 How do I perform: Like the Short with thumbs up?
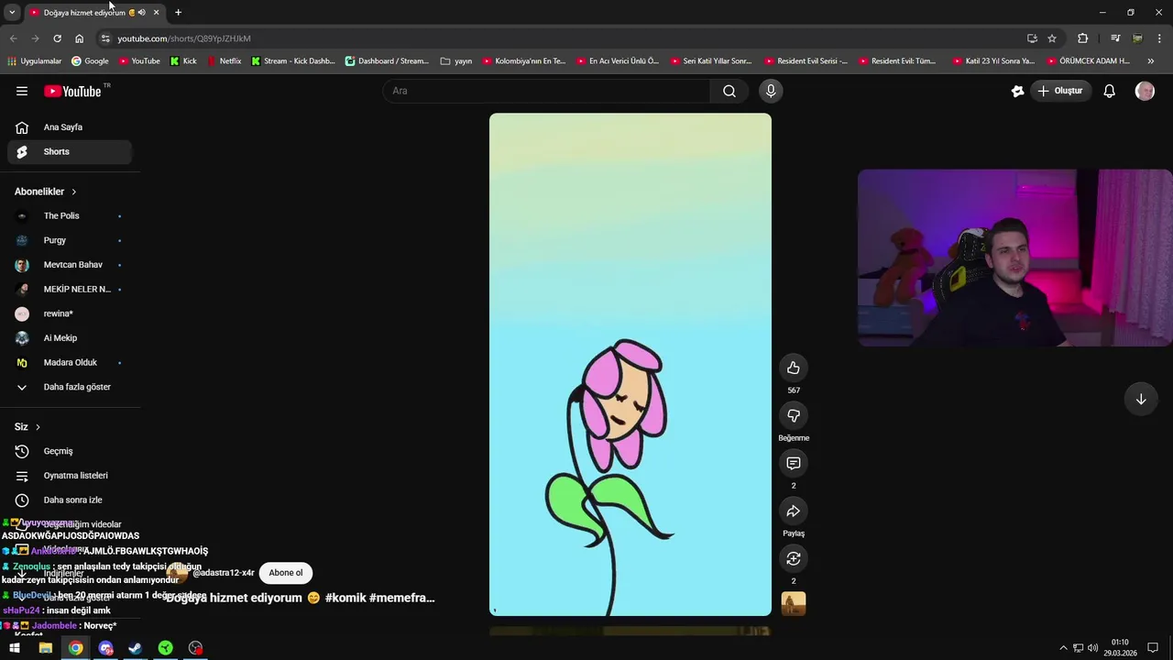tap(794, 368)
